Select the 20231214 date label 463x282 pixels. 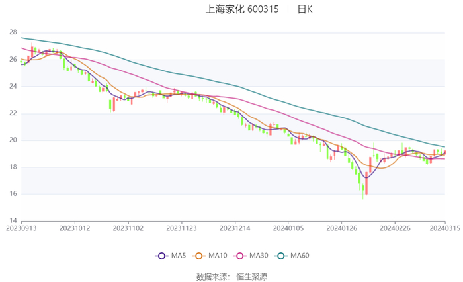[234, 228]
